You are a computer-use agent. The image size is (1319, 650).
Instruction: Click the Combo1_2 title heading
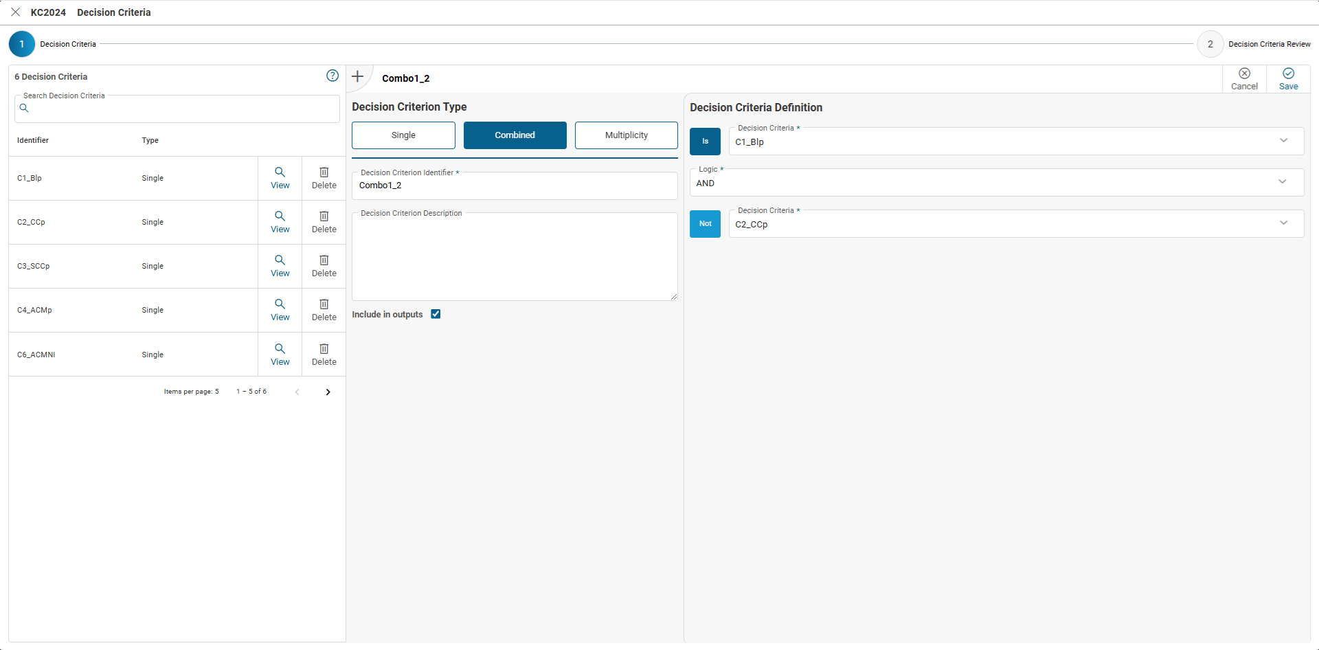click(406, 78)
